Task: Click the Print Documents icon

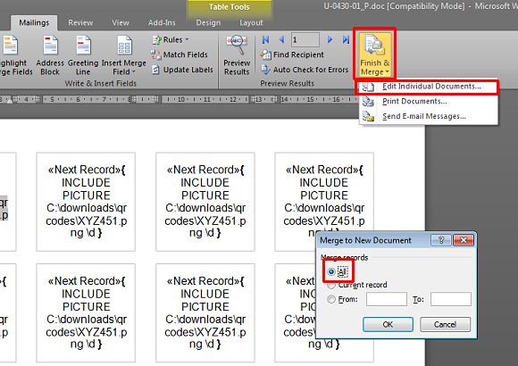Action: click(x=368, y=102)
